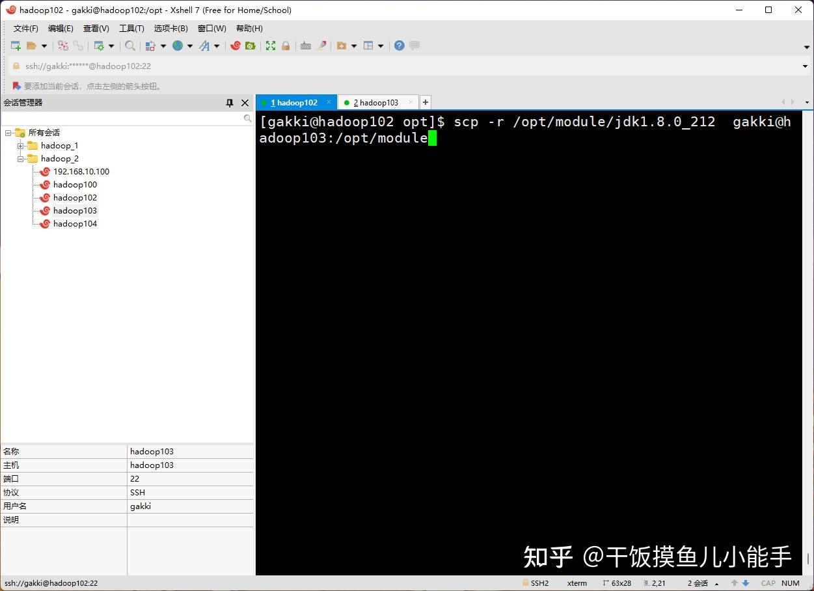This screenshot has width=814, height=591.
Task: Toggle CAP indicator in status bar
Action: tap(768, 583)
